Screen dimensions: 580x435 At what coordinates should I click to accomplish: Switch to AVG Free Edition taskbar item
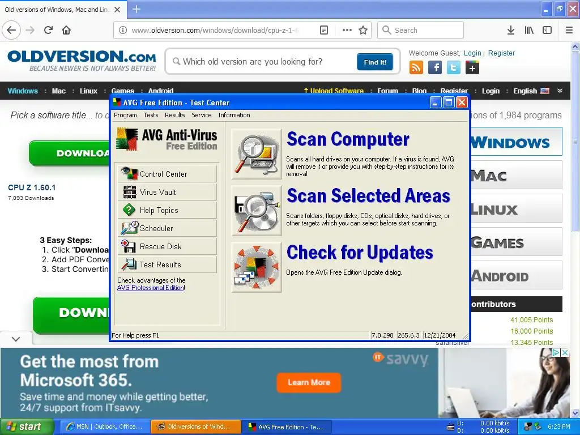pyautogui.click(x=286, y=427)
